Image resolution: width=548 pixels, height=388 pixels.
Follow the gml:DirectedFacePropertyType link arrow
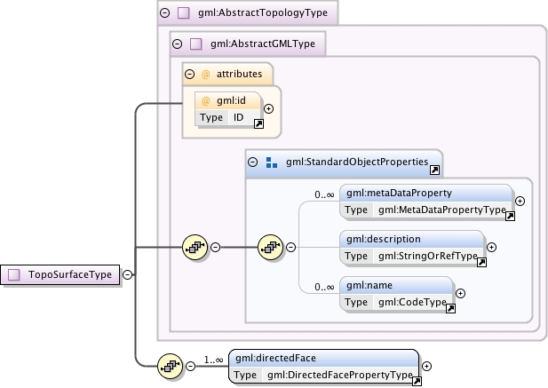(417, 382)
